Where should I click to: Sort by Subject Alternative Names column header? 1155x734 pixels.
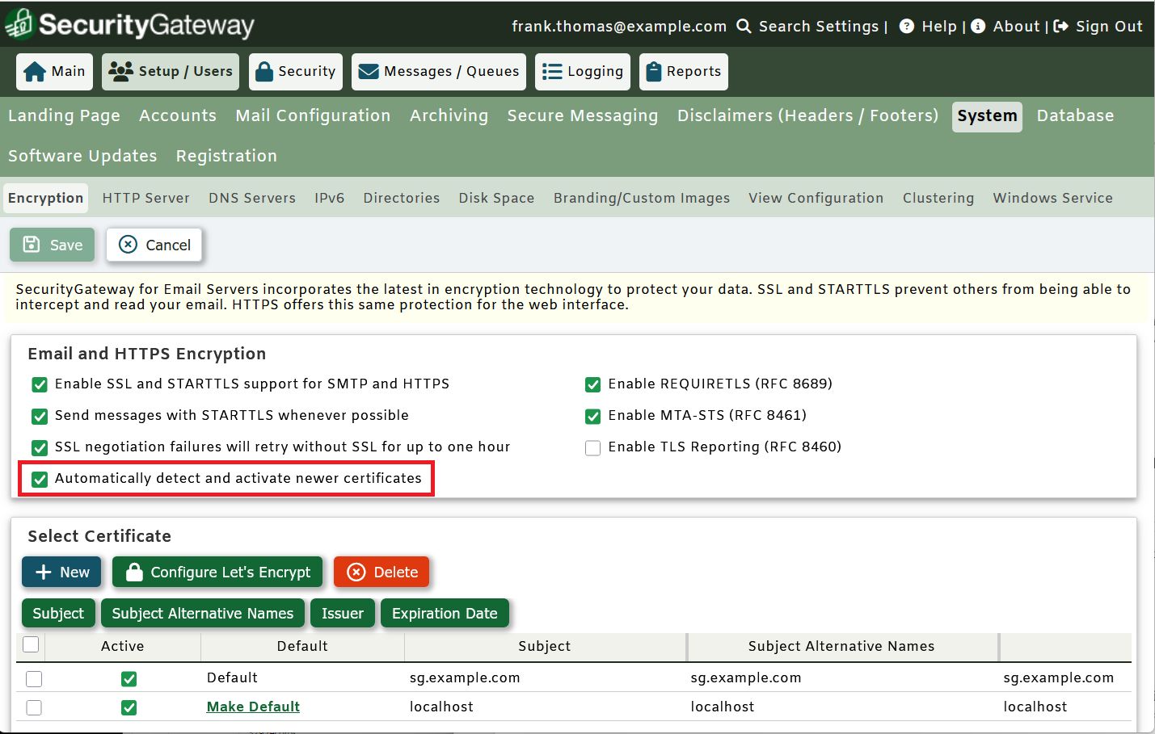click(841, 646)
